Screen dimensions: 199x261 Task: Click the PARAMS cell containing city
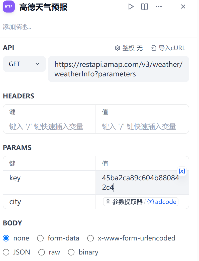pos(49,202)
